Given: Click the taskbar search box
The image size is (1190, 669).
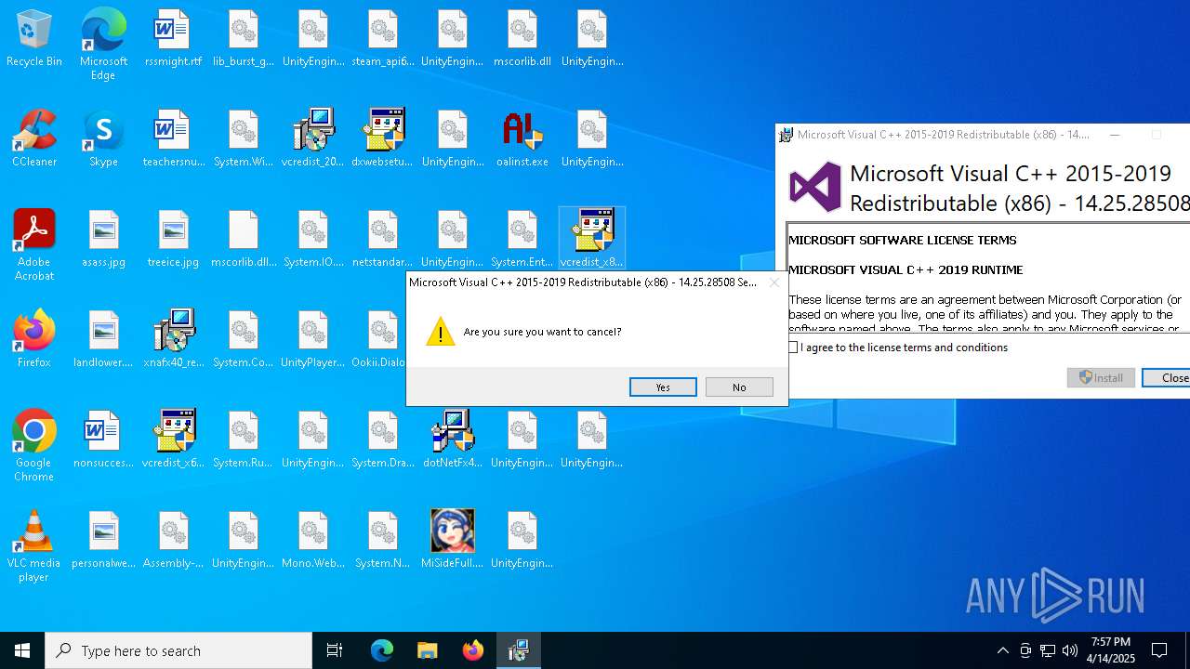Looking at the screenshot, I should point(178,650).
